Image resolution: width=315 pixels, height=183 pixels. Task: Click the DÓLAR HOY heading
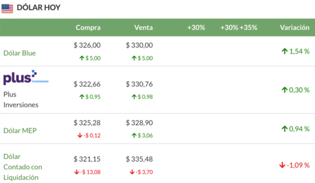[38, 8]
